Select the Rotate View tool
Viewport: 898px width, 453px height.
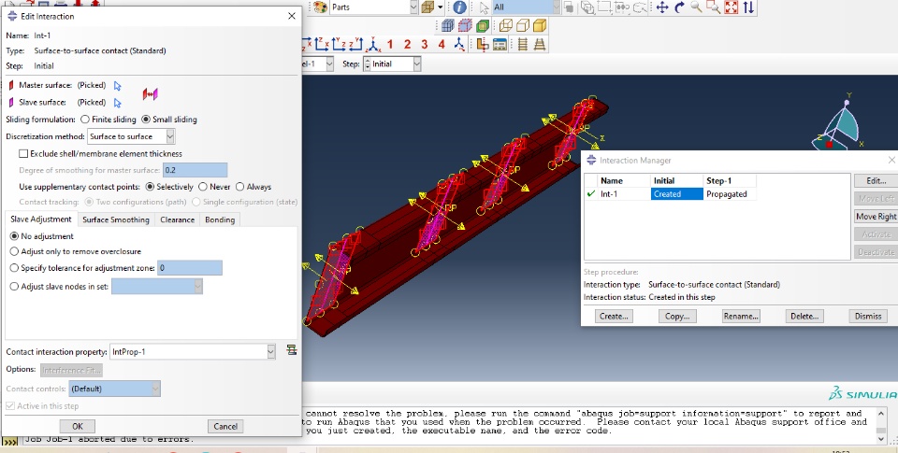680,7
